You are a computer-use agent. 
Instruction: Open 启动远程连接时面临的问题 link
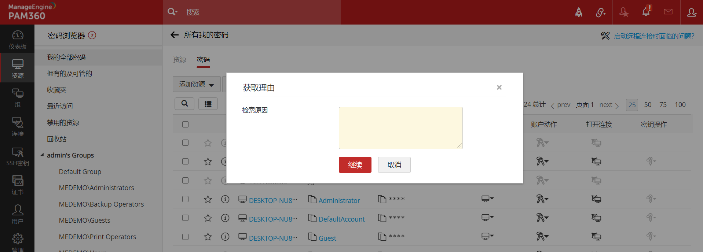(654, 36)
